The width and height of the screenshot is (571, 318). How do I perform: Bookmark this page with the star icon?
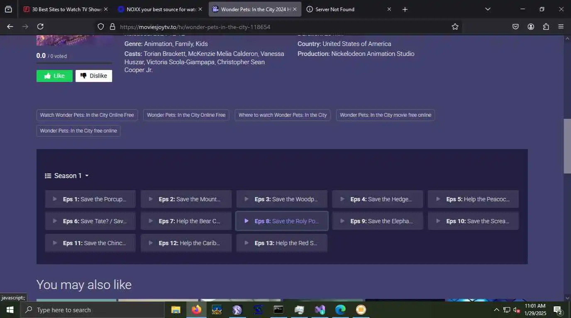pyautogui.click(x=455, y=26)
